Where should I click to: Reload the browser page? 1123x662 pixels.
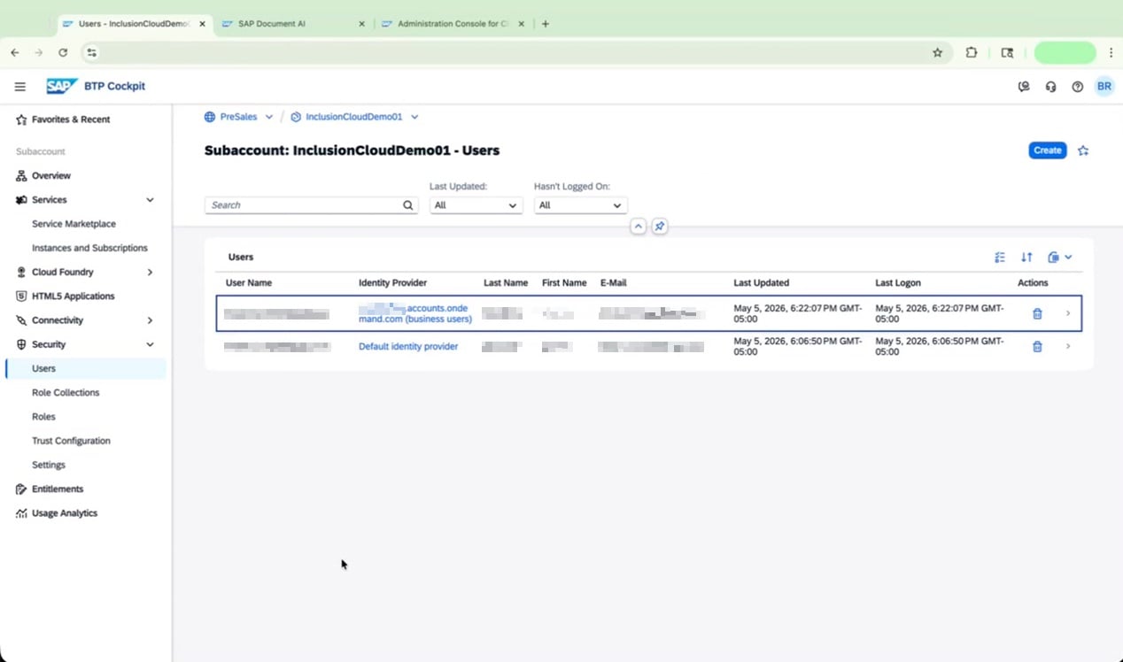(x=63, y=52)
